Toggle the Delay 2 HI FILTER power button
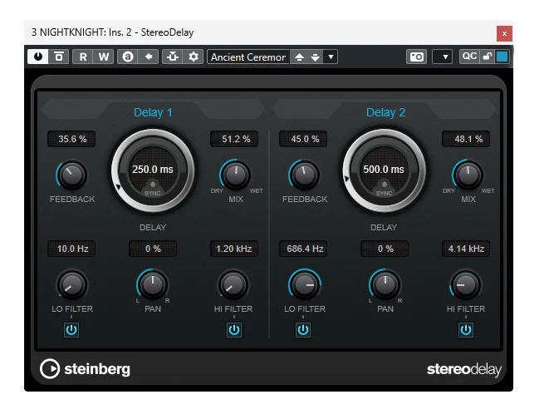This screenshot has height=419, width=549. pos(466,330)
